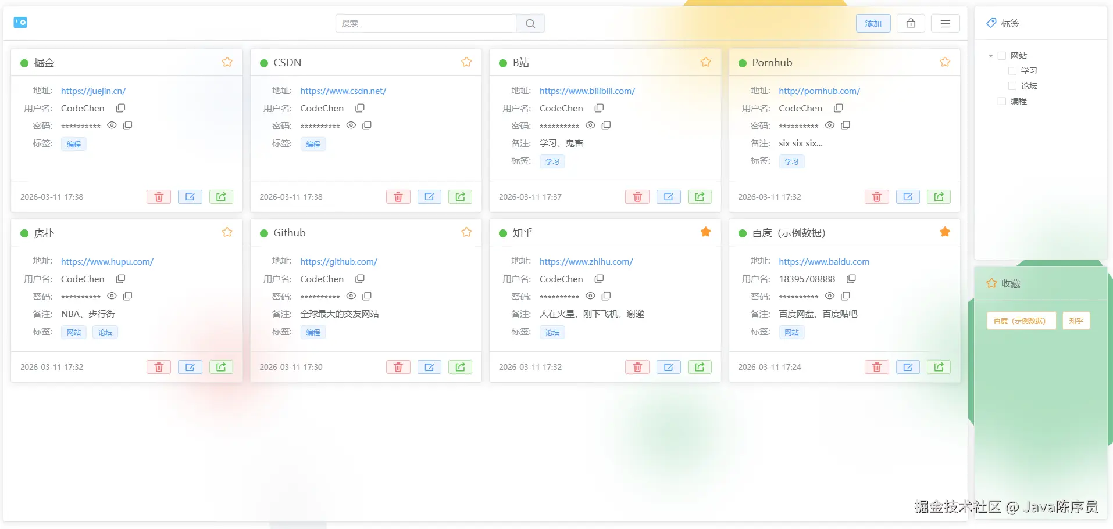This screenshot has height=529, width=1113.
Task: Reveal the password on the 掘金 card
Action: tap(112, 125)
